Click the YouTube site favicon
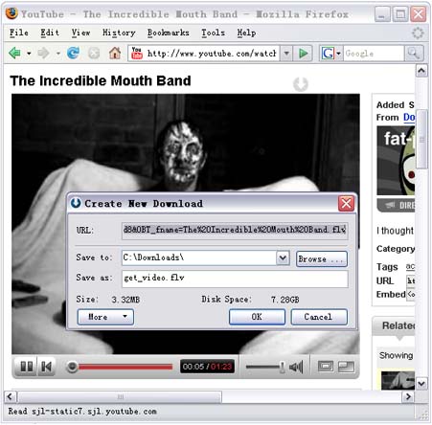Image resolution: width=432 pixels, height=425 pixels. (137, 53)
